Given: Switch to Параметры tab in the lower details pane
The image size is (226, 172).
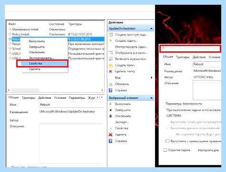Looking at the screenshot, I should (x=77, y=98).
